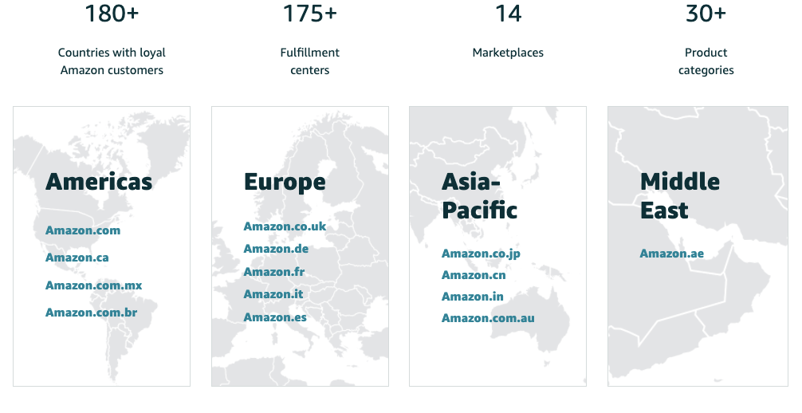Open the Amazon.es link
Image resolution: width=802 pixels, height=413 pixels.
click(x=275, y=317)
